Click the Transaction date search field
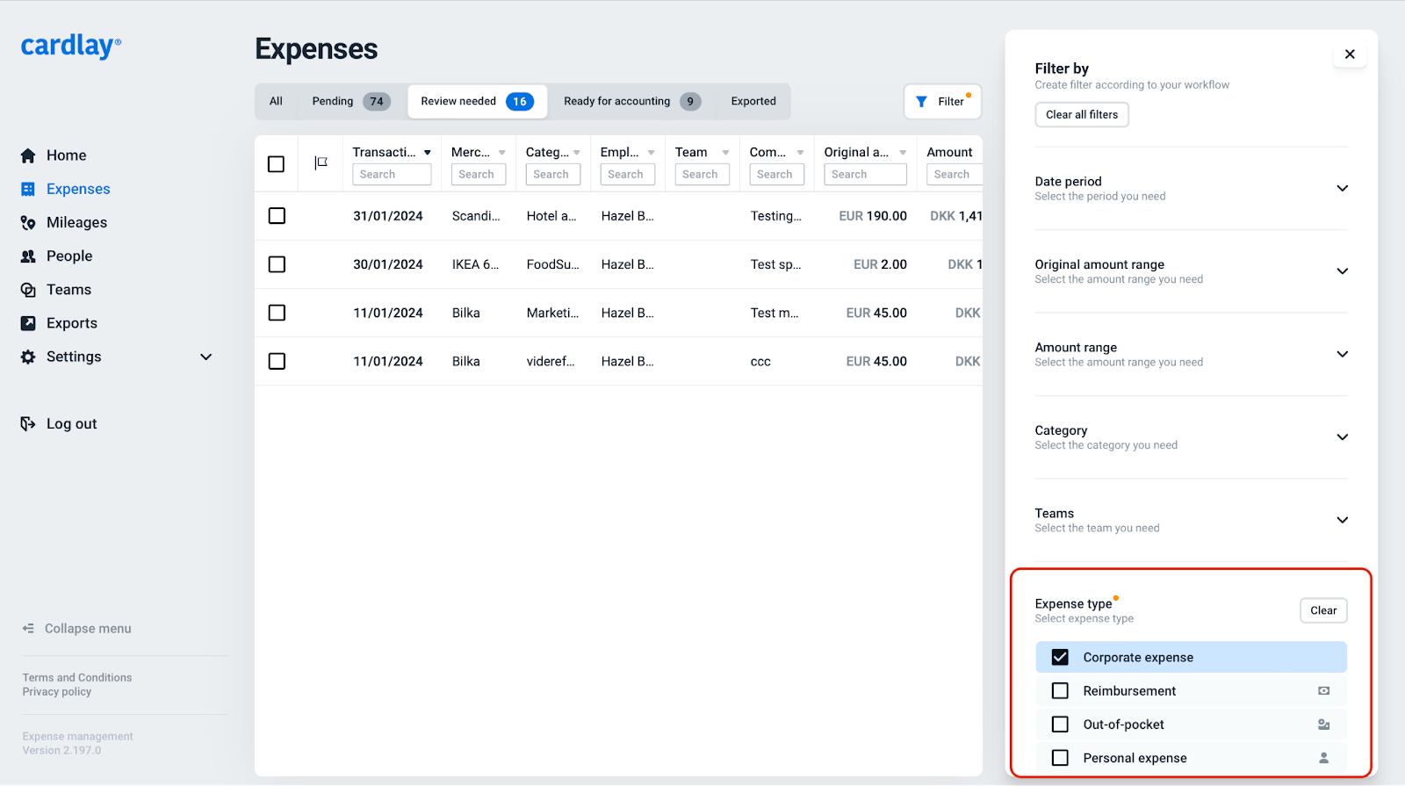This screenshot has width=1405, height=786. click(x=392, y=175)
